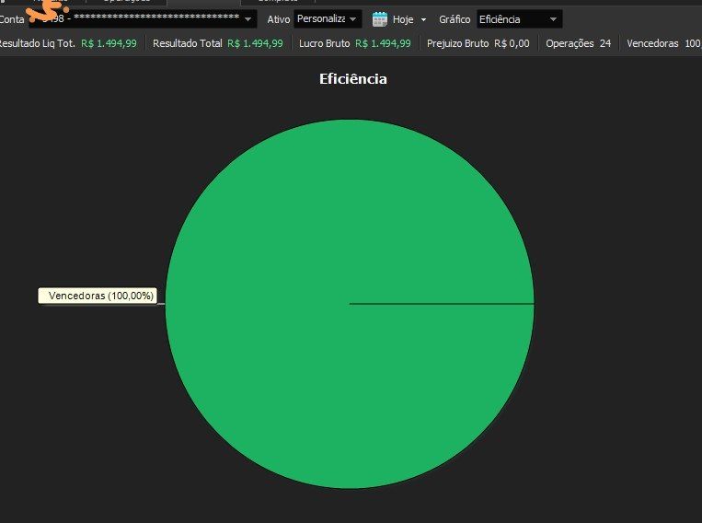Click the Resultado Liq Tot. value
This screenshot has width=702, height=523.
coord(109,43)
